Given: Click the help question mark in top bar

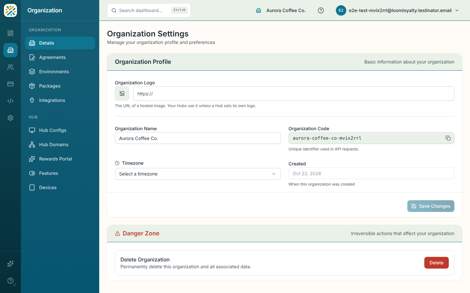Looking at the screenshot, I should pyautogui.click(x=321, y=10).
